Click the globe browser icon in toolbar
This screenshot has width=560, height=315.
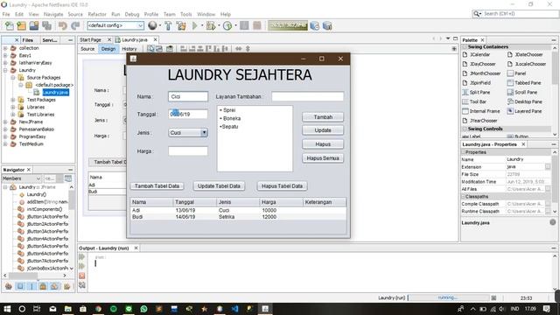coord(152,25)
